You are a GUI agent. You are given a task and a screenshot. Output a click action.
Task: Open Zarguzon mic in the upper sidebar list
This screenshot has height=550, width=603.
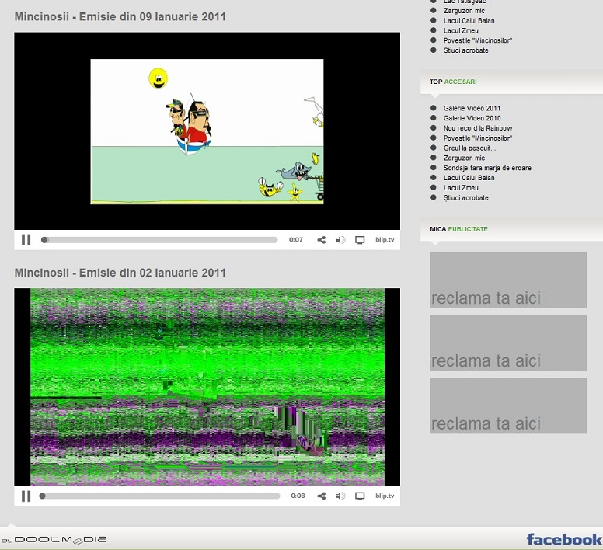click(x=464, y=11)
